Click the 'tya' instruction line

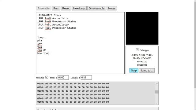pos(40,47)
